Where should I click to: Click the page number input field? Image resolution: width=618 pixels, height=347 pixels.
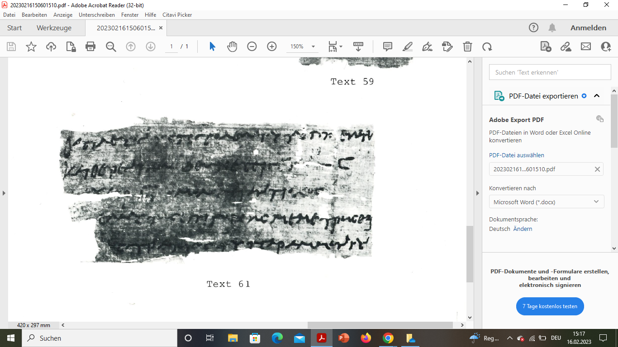point(171,47)
